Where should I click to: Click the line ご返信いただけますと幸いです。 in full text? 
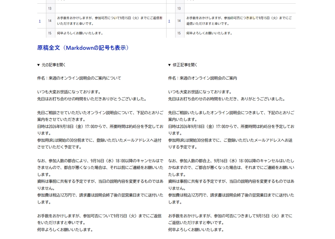196,223
